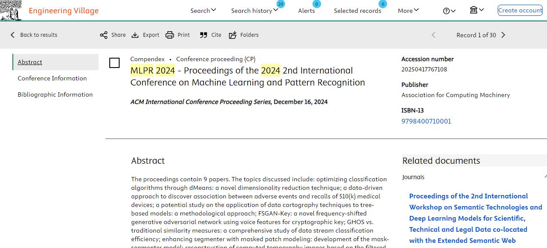The height and width of the screenshot is (248, 547).
Task: Click the Compendex database label
Action: tap(147, 59)
